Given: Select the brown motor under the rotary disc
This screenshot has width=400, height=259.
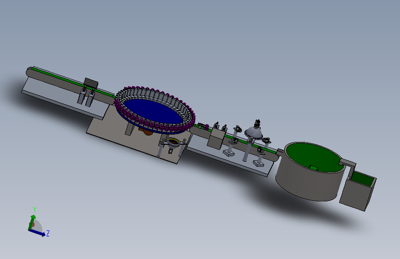Looking at the screenshot, I should click(146, 131).
